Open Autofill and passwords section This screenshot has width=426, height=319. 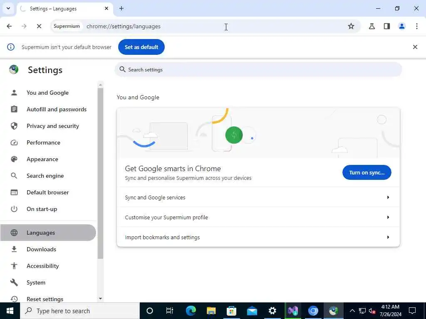(x=57, y=109)
